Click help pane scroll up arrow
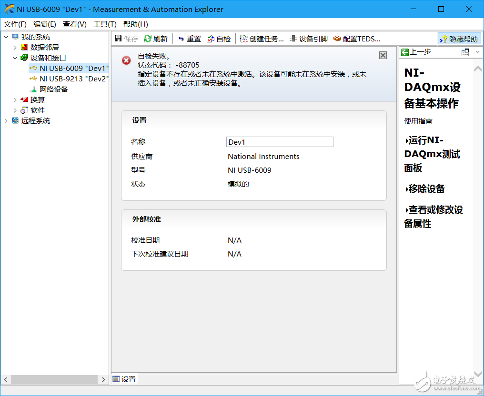 pos(478,69)
